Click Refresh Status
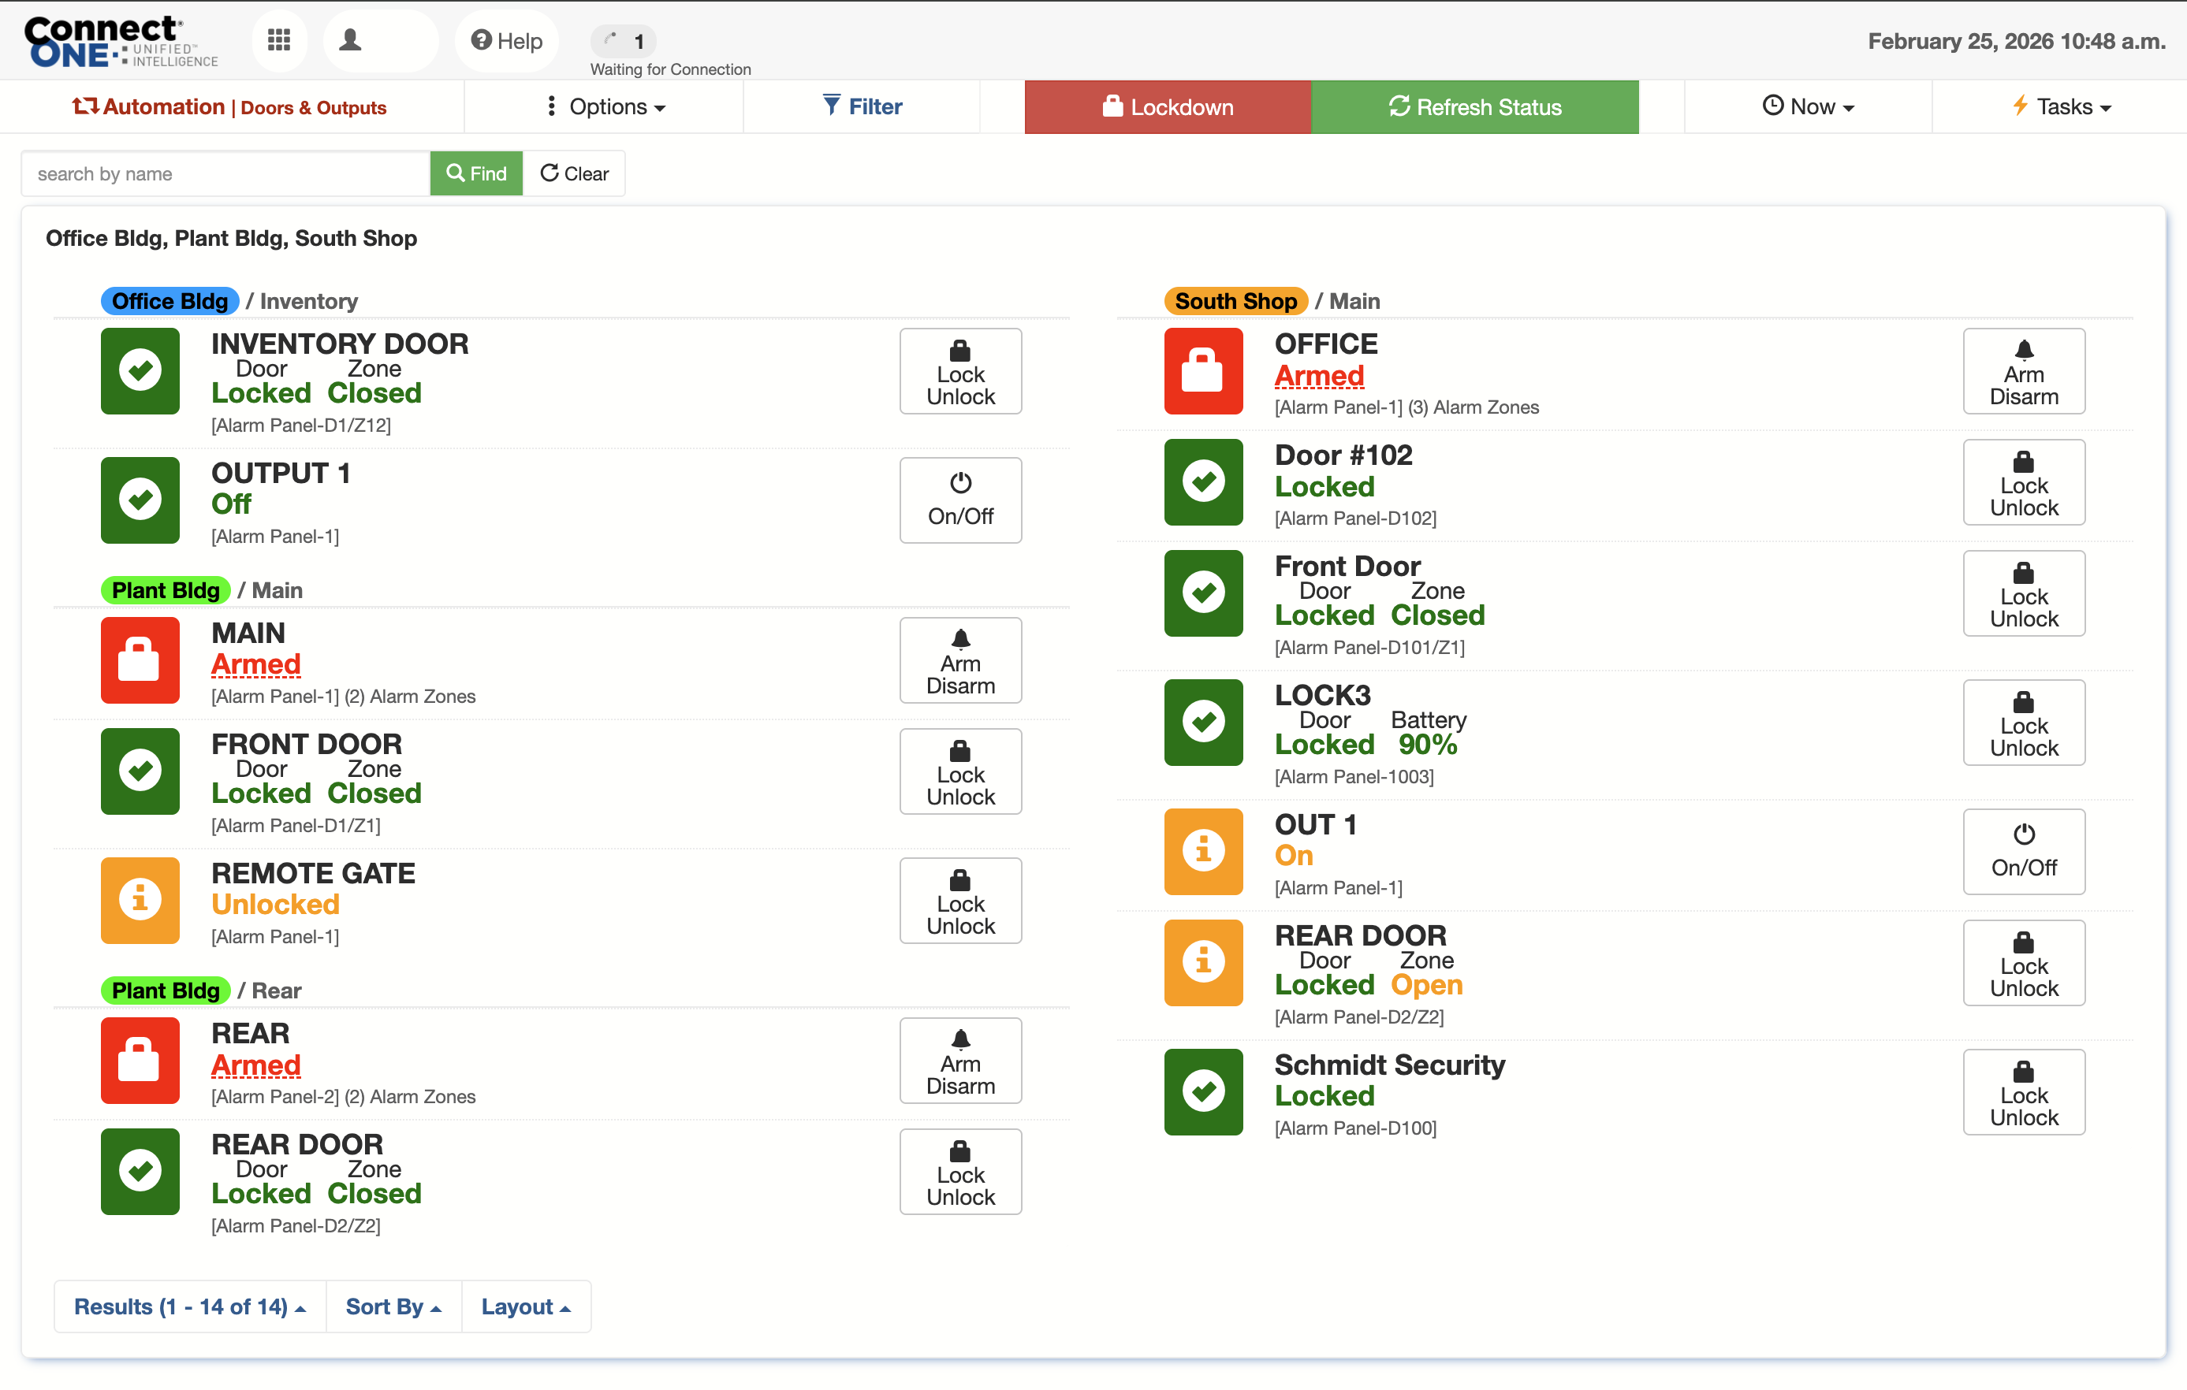 click(x=1474, y=106)
